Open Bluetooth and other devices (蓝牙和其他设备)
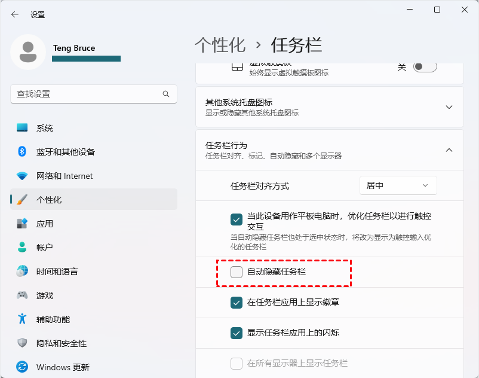Screen dimensions: 479x378 coord(66,152)
